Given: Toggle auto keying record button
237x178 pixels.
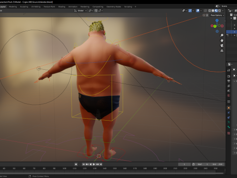Looking at the screenshot, I should click(x=76, y=164).
